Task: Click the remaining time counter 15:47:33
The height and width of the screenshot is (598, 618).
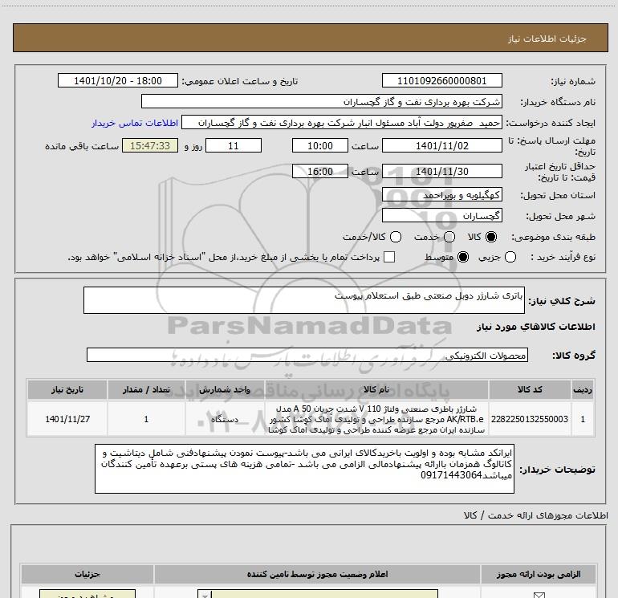Action: 150,145
